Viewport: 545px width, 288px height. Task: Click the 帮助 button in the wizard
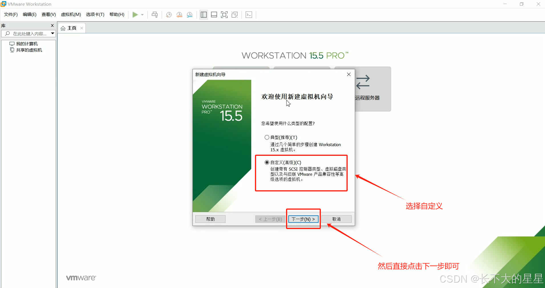coord(210,219)
